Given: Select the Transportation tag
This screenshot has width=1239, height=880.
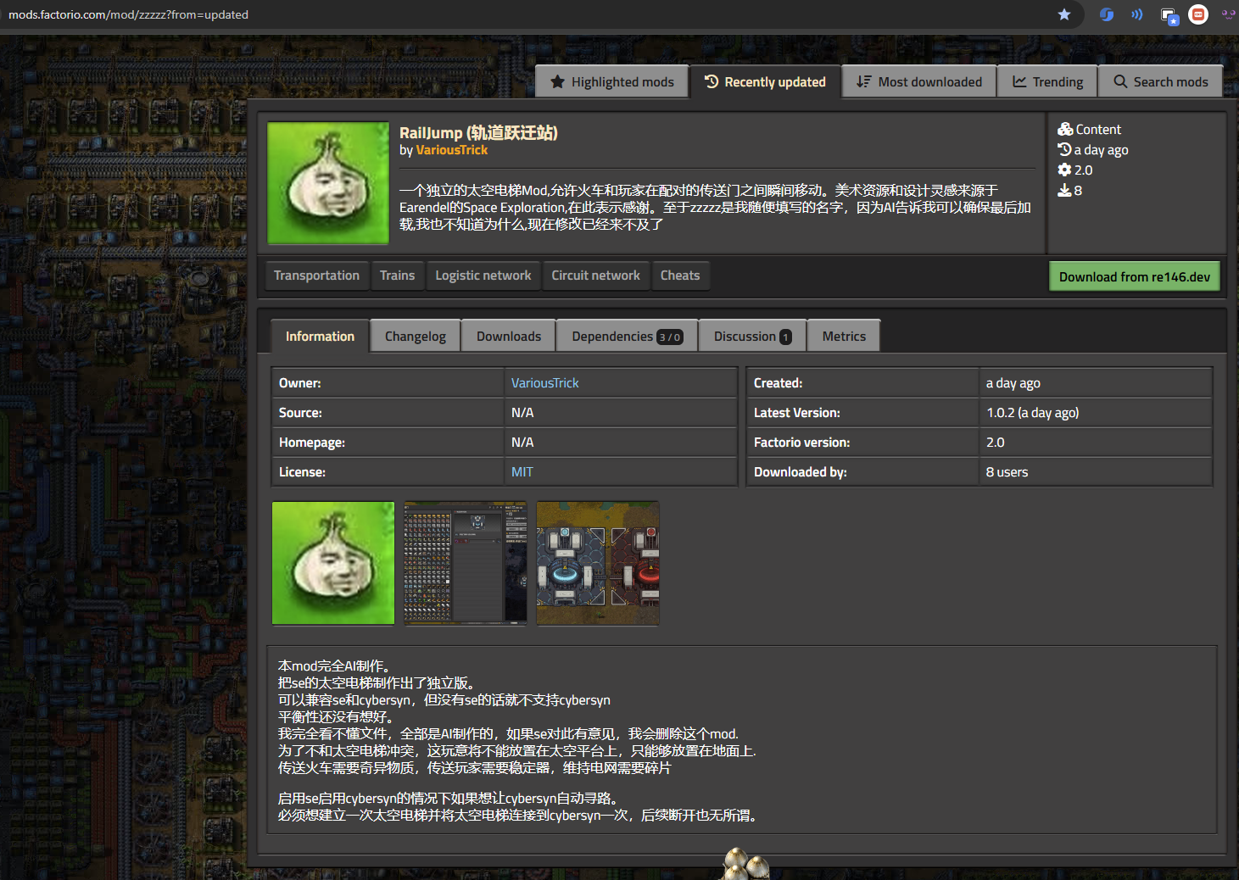Looking at the screenshot, I should pos(316,276).
